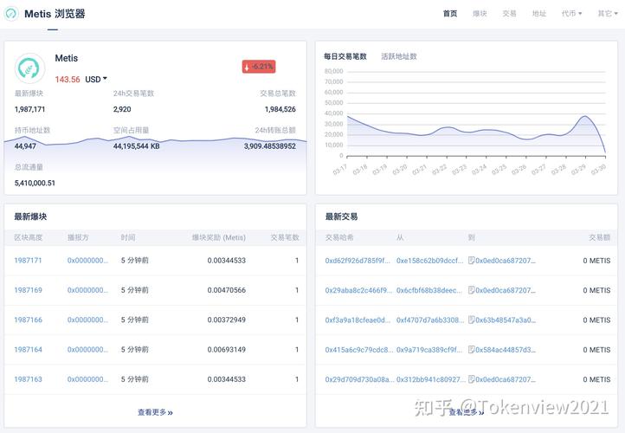Click the Metis 浏览器 title text
The width and height of the screenshot is (625, 433).
(55, 14)
